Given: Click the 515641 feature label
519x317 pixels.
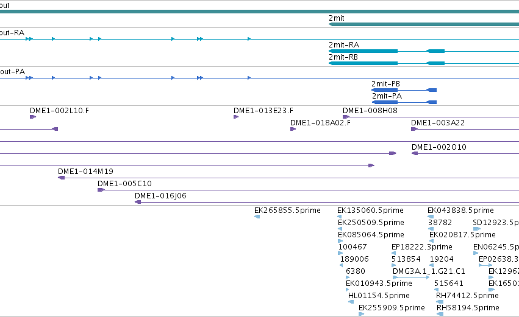Looking at the screenshot, I should pos(449,284).
